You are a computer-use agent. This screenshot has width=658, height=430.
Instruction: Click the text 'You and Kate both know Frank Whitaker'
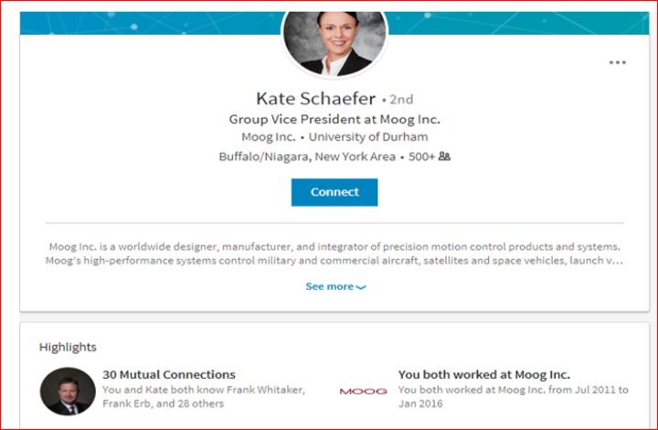(204, 390)
